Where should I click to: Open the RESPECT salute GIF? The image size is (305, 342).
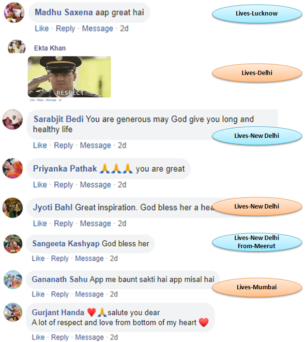[x=69, y=77]
